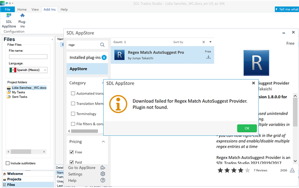This screenshot has height=188, width=299.
Task: Close the download failed dialog with X
Action: [x=253, y=83]
